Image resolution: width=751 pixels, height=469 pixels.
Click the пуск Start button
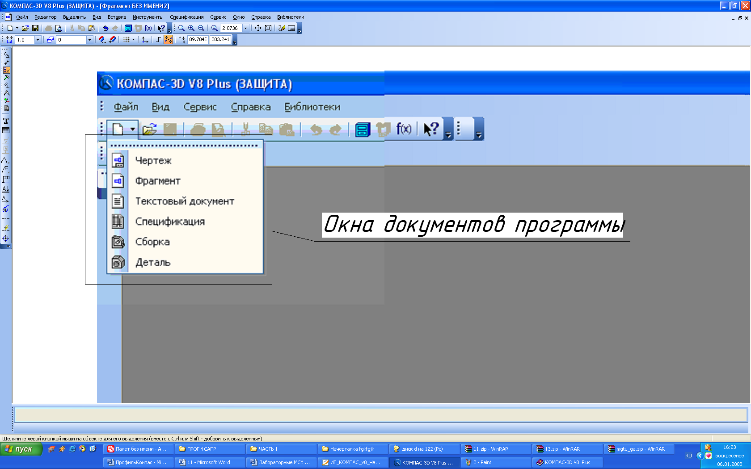click(x=21, y=449)
